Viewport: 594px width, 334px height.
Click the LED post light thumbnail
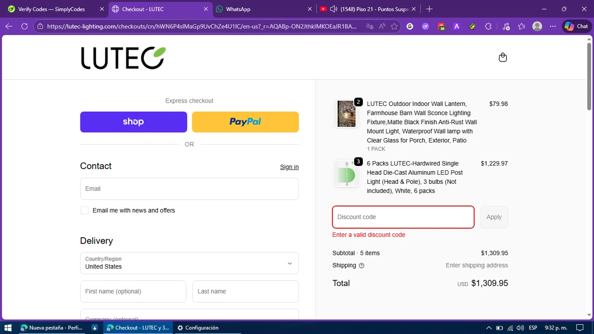[346, 173]
